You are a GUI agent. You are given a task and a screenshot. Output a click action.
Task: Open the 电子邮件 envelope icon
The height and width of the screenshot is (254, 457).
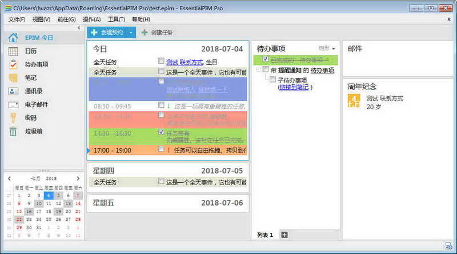[x=13, y=105]
